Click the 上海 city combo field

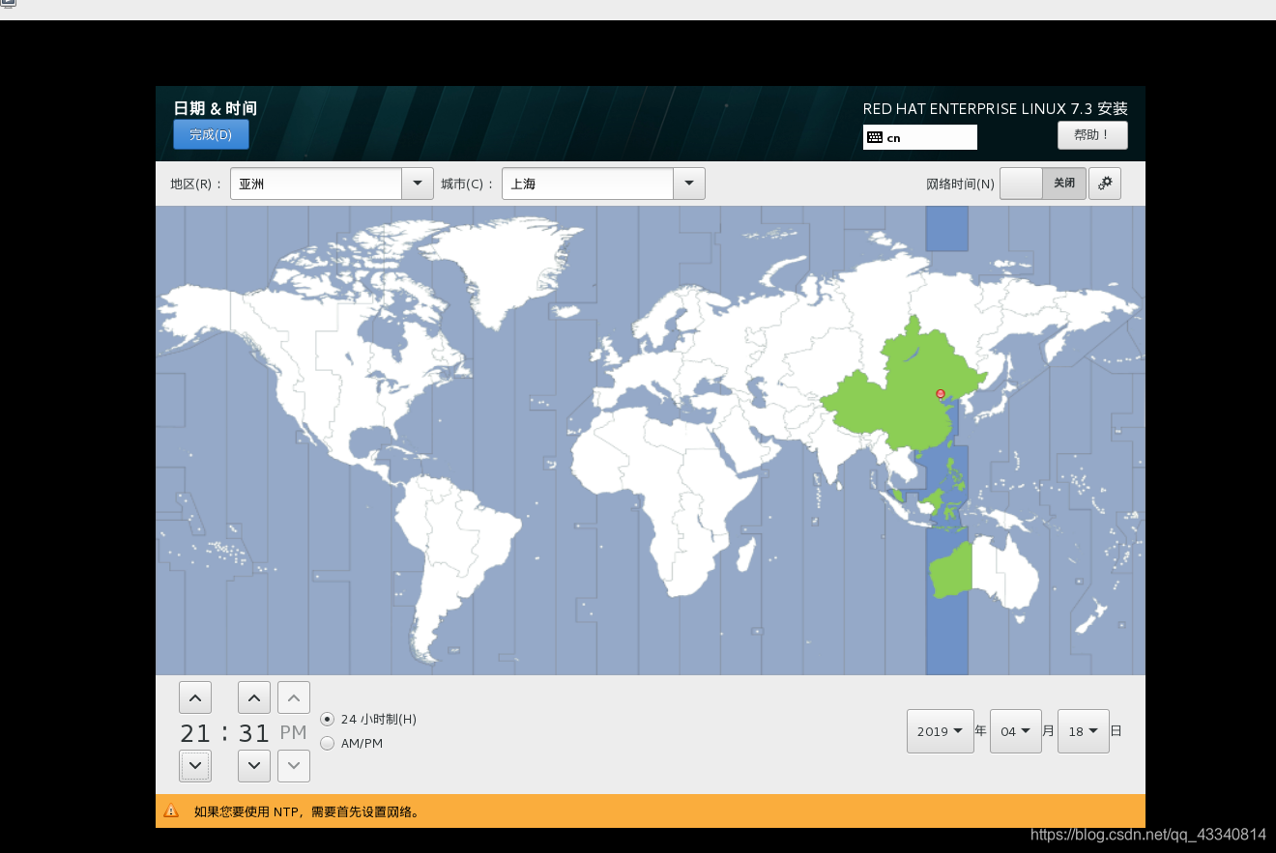coord(588,184)
